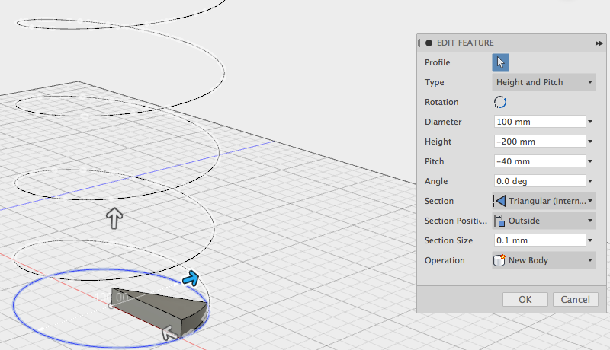Click the Height input field -200 mm
610x350 pixels.
click(x=540, y=142)
